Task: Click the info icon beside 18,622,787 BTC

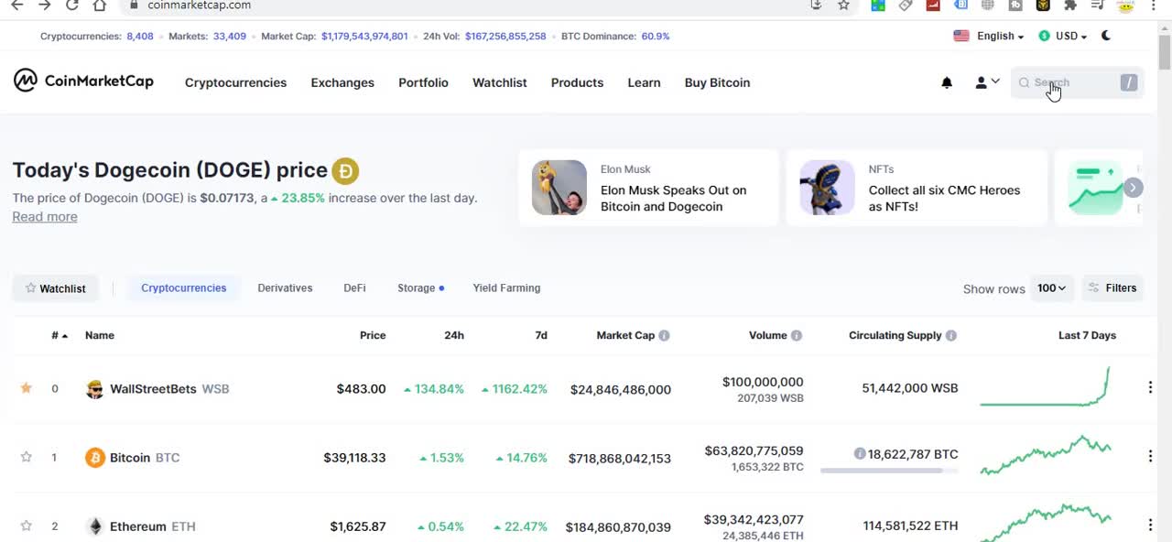Action: 860,454
